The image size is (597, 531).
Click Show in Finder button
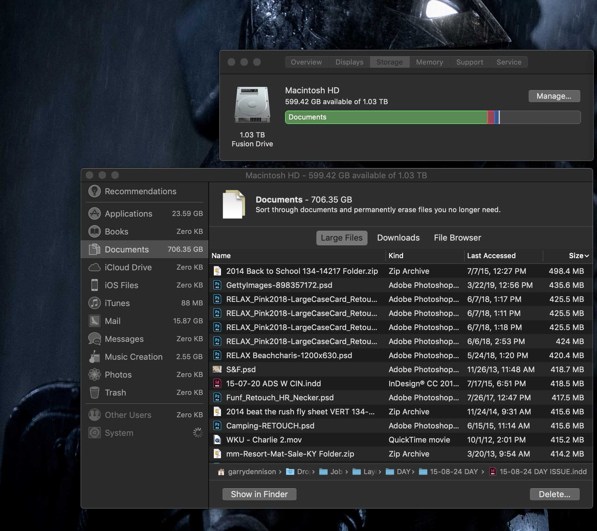[259, 494]
